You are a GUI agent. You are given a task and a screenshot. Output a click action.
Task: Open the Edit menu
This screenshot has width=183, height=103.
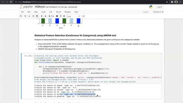coord(29,12)
